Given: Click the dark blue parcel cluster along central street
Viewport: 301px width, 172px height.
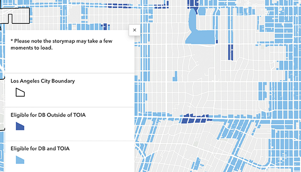Looking at the screenshot, I should click(x=195, y=118).
